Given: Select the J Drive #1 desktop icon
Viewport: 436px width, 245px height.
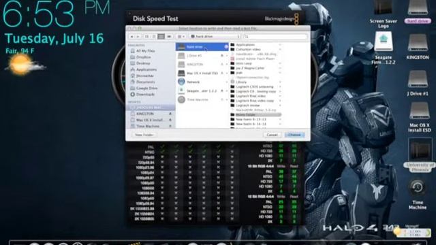Looking at the screenshot, I should 418,83.
